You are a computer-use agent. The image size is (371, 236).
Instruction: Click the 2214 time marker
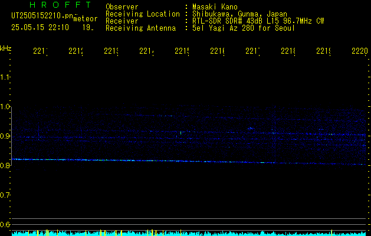point(146,51)
